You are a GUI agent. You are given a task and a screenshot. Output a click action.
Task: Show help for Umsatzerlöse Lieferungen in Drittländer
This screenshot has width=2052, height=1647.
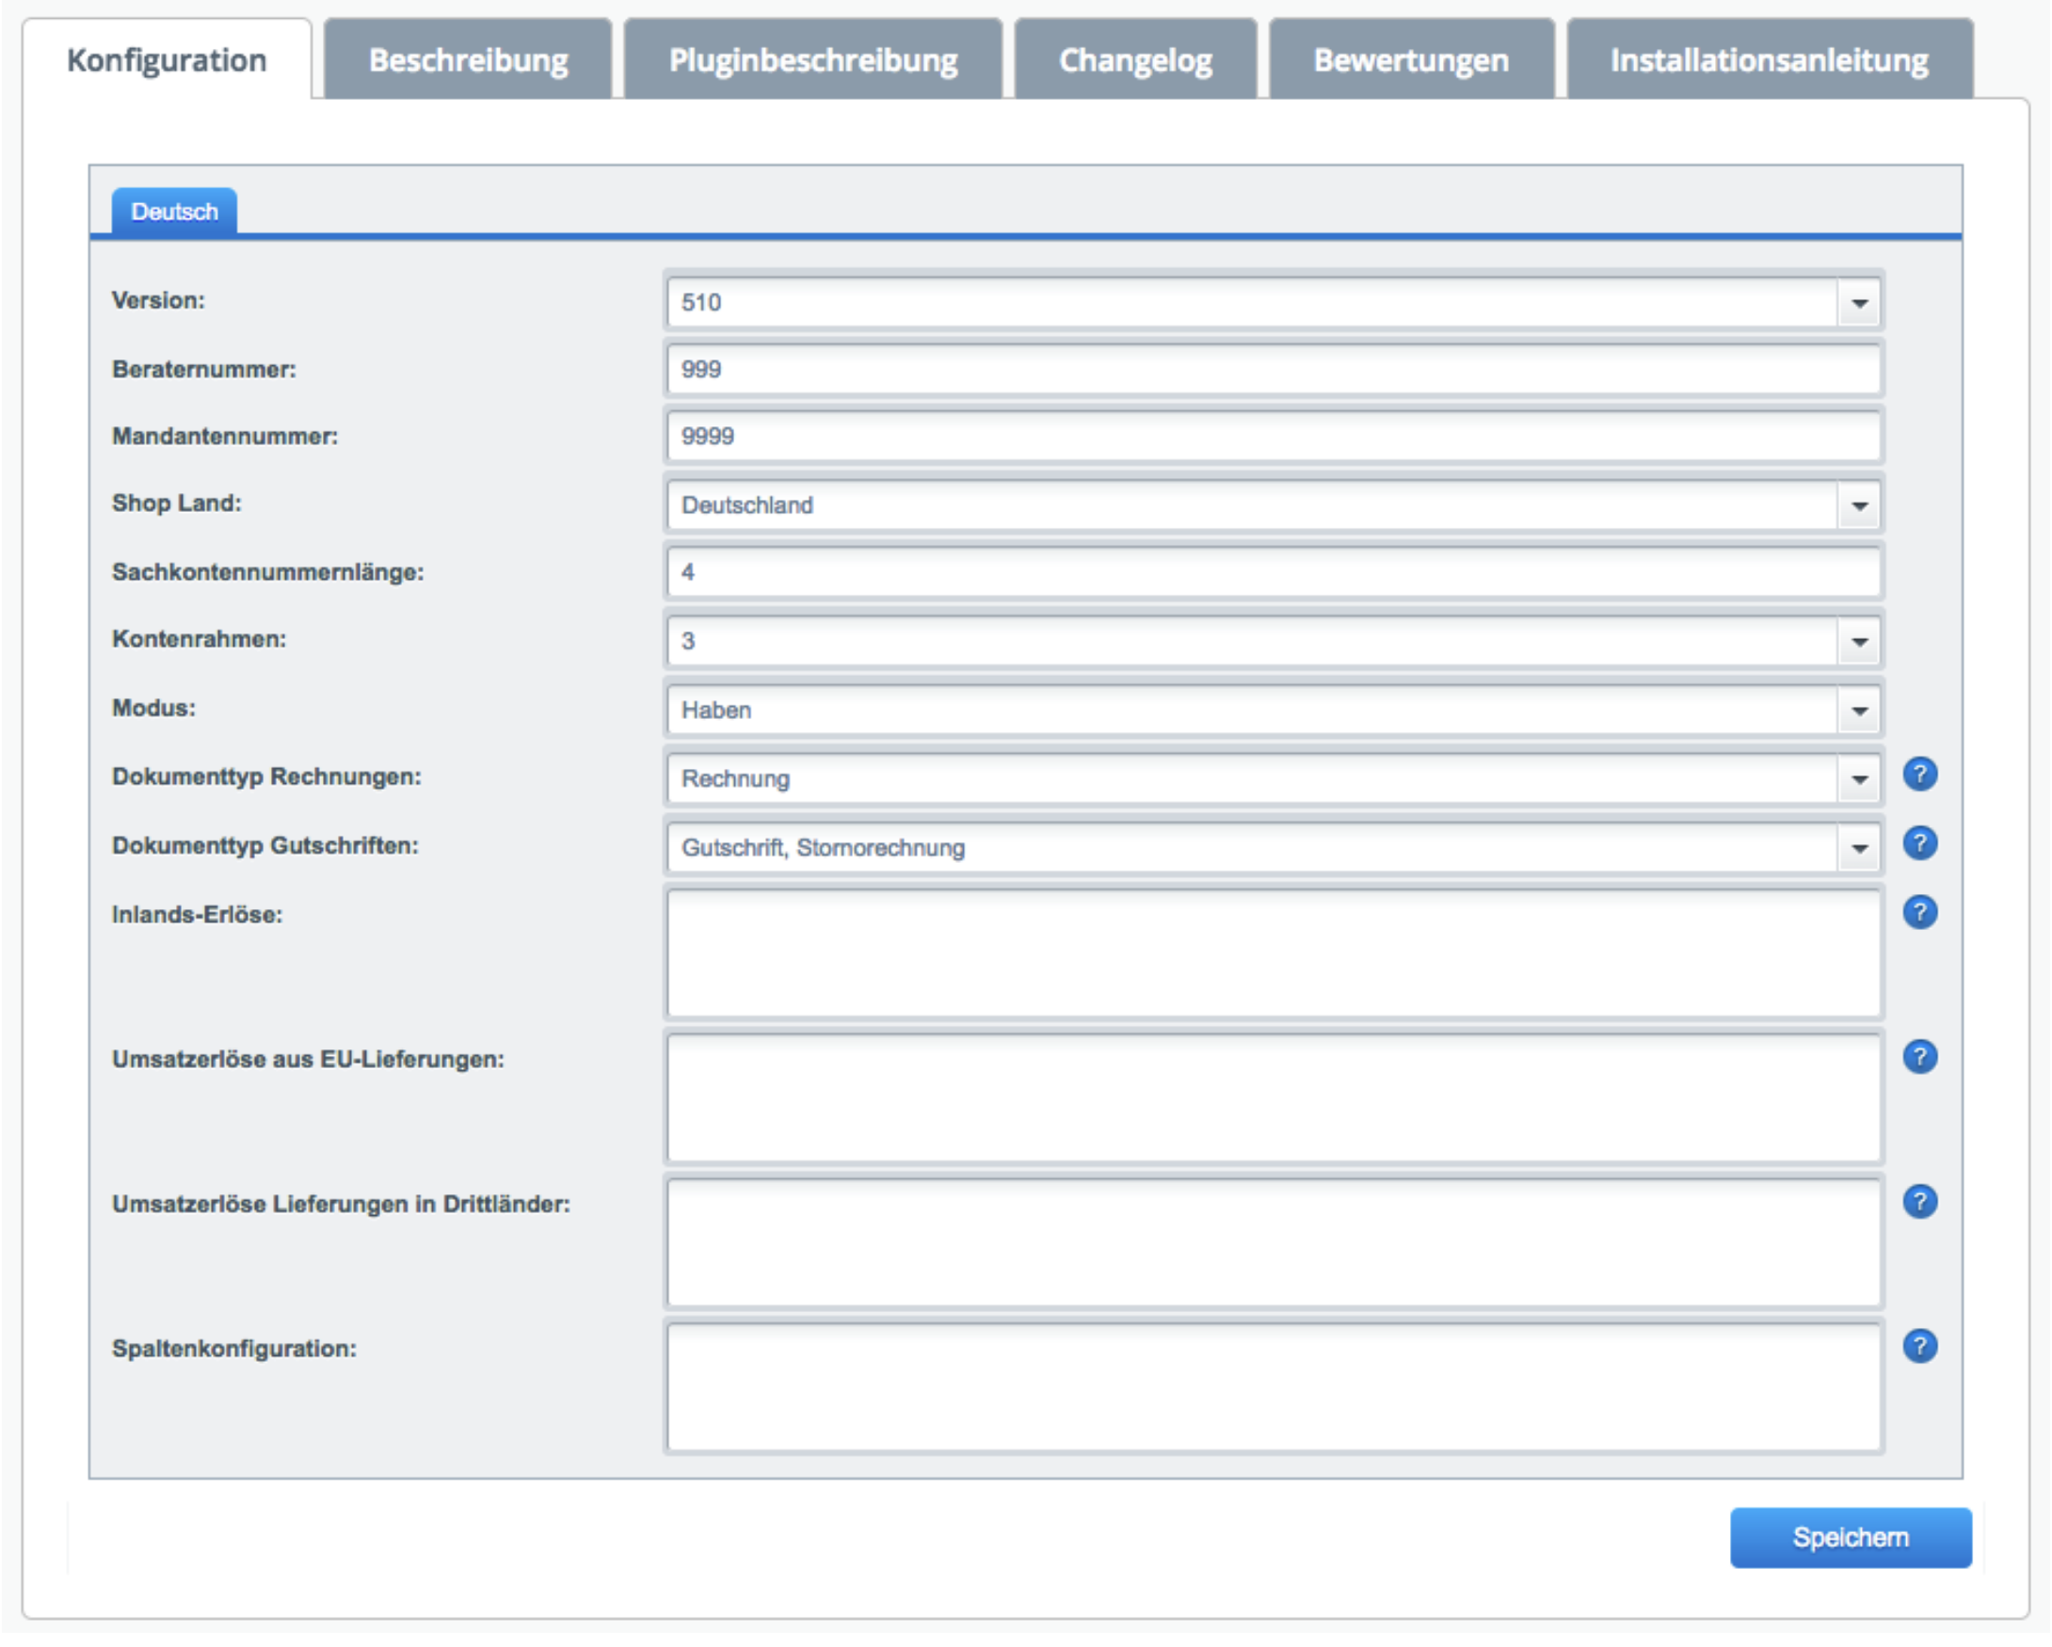click(x=1919, y=1203)
